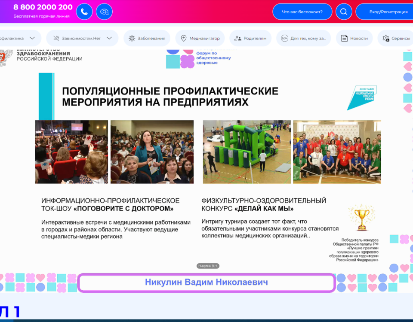This screenshot has height=322, width=413.
Task: Click the gold trophy cup image
Action: pos(362,218)
